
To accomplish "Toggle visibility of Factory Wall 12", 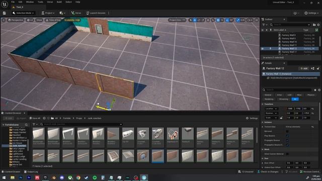I will (x=263, y=49).
